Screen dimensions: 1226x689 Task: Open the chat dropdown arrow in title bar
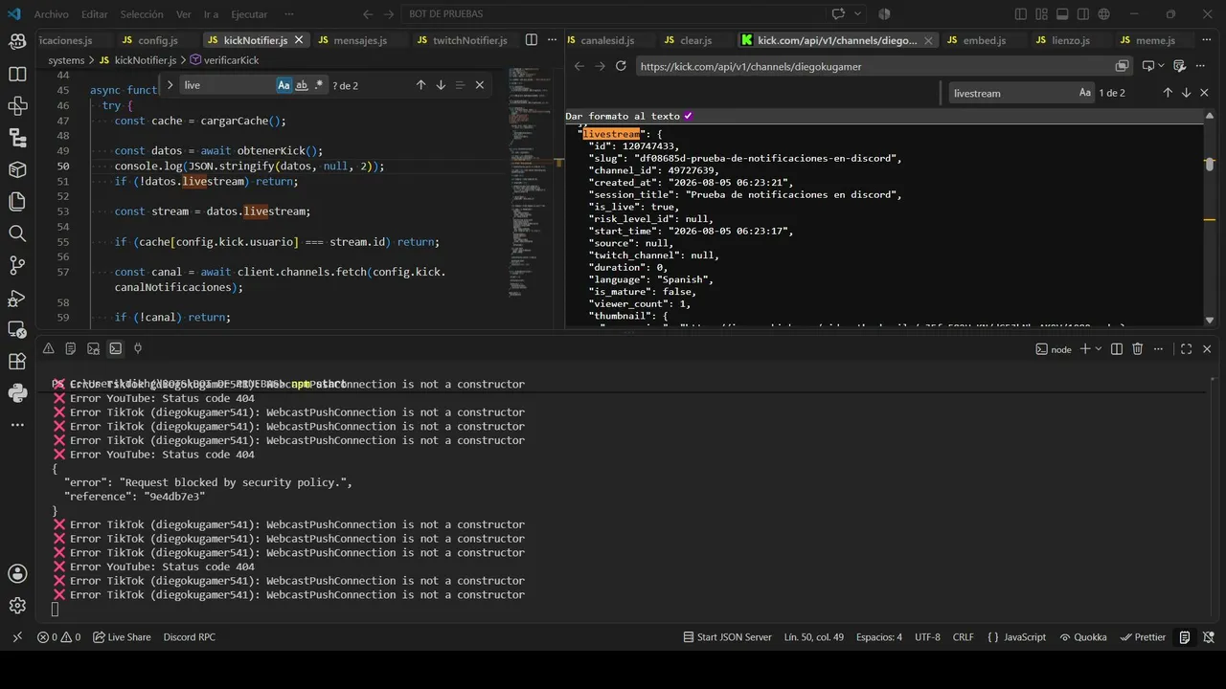tap(857, 14)
